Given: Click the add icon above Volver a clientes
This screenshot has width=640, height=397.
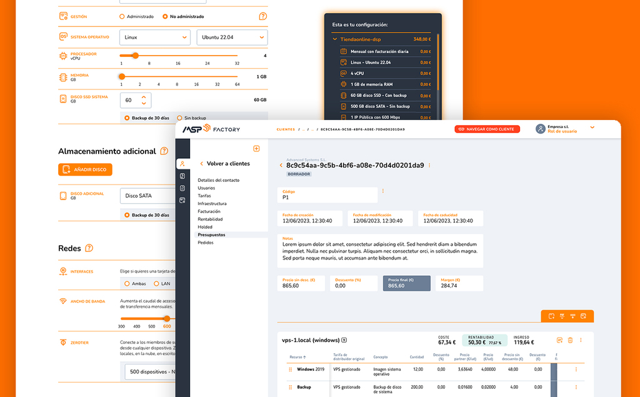Looking at the screenshot, I should point(256,149).
